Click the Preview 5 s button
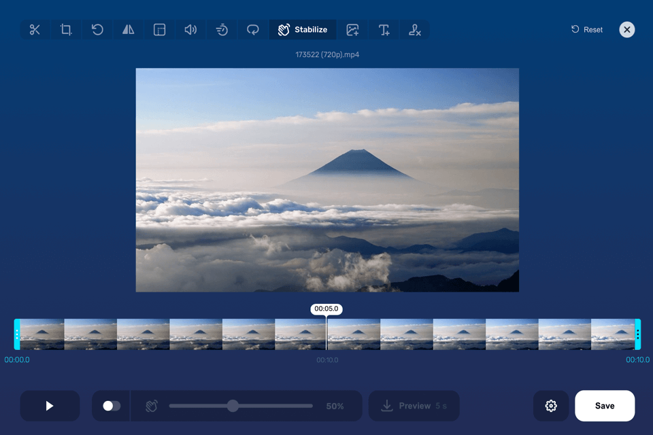Screen dimensions: 653x435 [414, 406]
